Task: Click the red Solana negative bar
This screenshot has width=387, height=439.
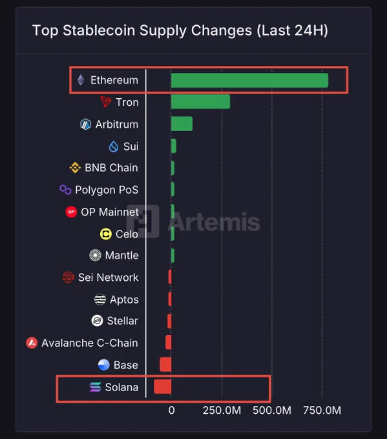Action: [163, 387]
